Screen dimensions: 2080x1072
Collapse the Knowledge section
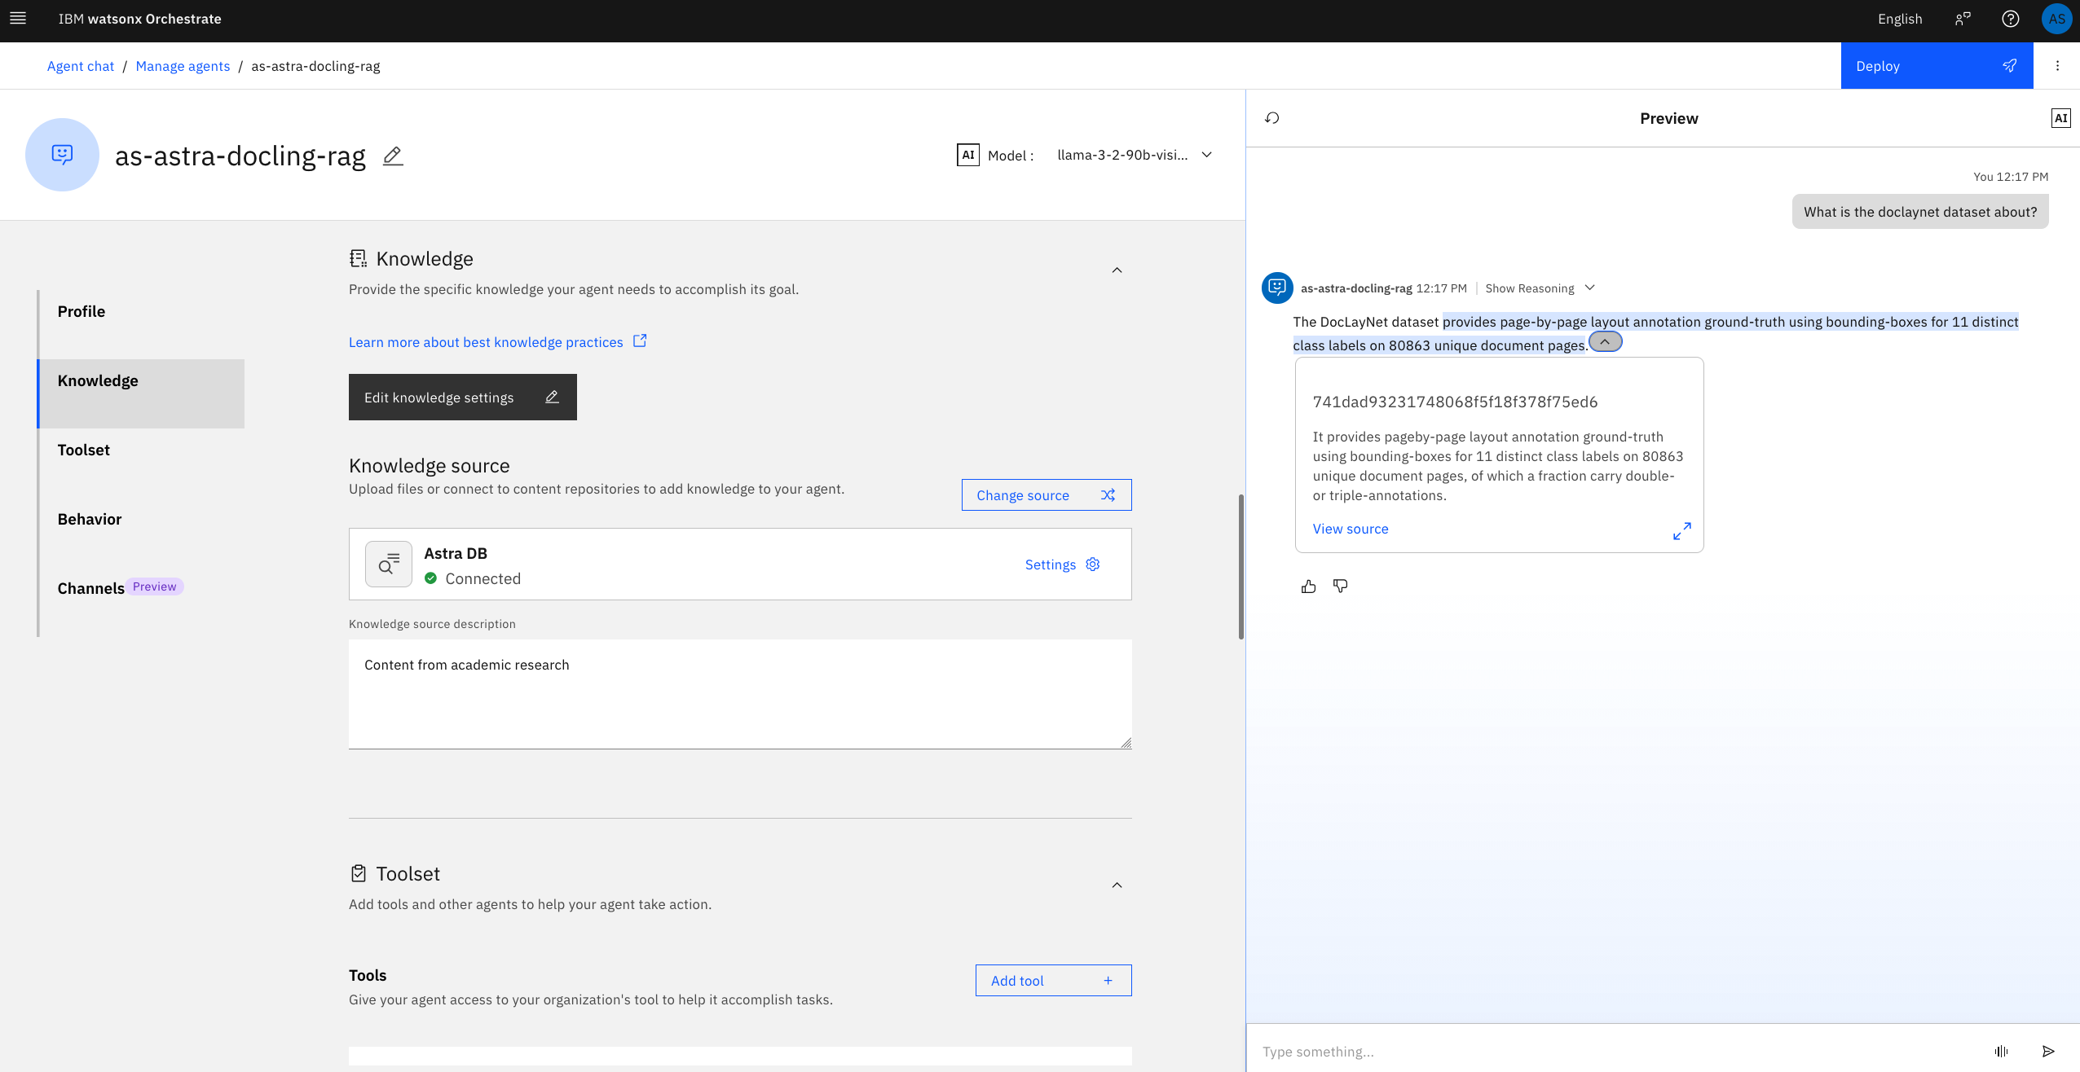(x=1117, y=270)
